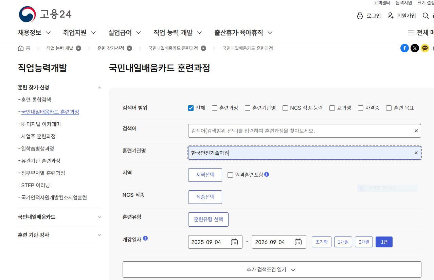
Task: Uncheck the 전체 search scope checkbox
Action: pos(191,108)
